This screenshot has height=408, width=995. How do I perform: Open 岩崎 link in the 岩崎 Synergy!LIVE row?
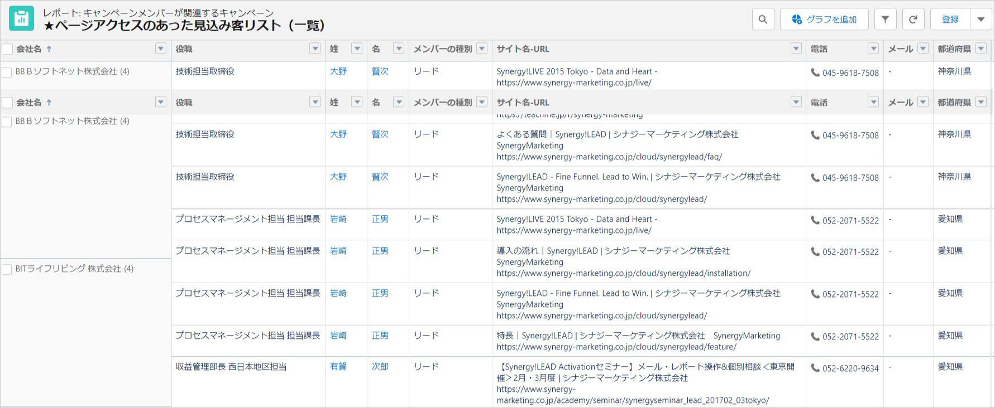(338, 219)
